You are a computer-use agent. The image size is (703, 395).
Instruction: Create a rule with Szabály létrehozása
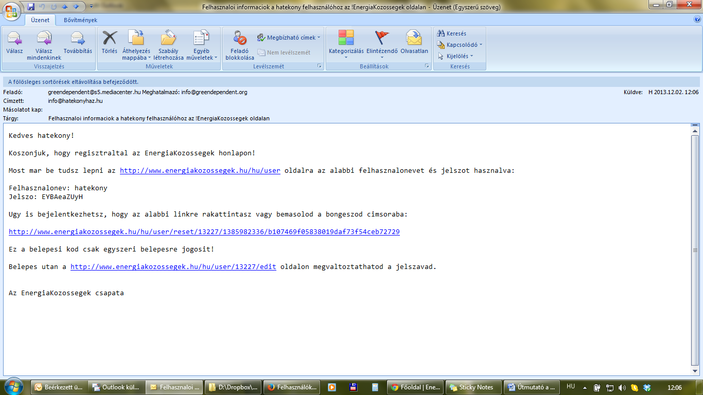pos(168,45)
